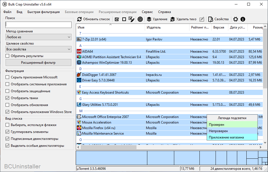
Task: Click the Mozilla Maintenance Service icon
Action: (x=79, y=134)
